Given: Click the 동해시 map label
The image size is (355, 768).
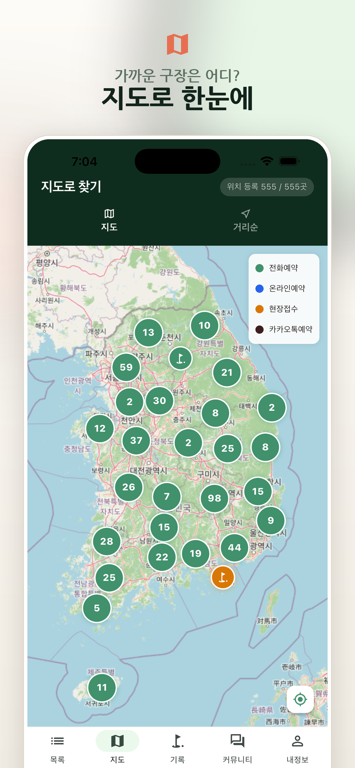Looking at the screenshot, I should click(256, 378).
